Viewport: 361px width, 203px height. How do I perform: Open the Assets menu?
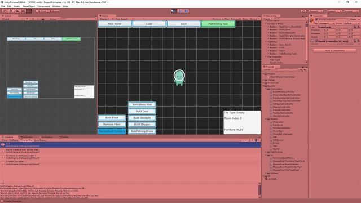(17, 6)
